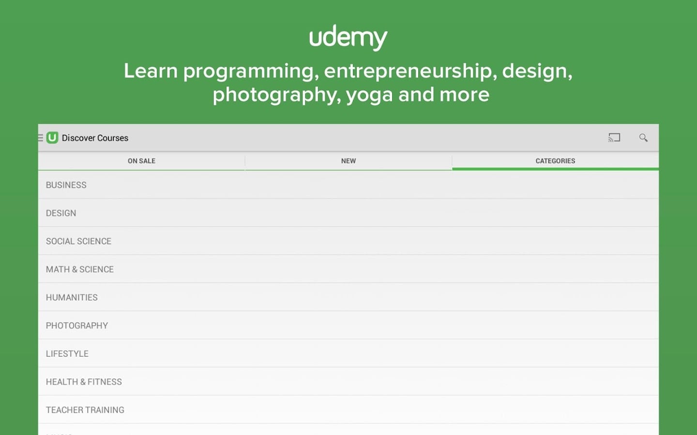Select the CATEGORIES tab
This screenshot has width=697, height=435.
[x=555, y=161]
